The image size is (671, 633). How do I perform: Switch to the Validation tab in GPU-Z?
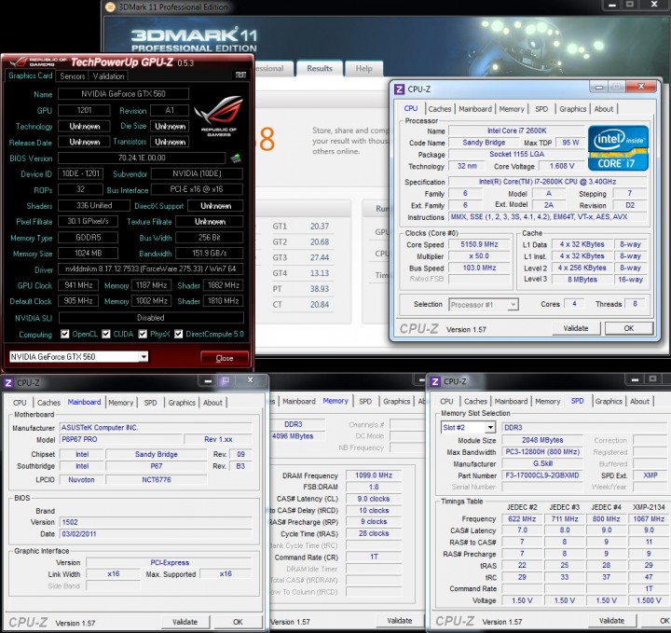[x=108, y=76]
